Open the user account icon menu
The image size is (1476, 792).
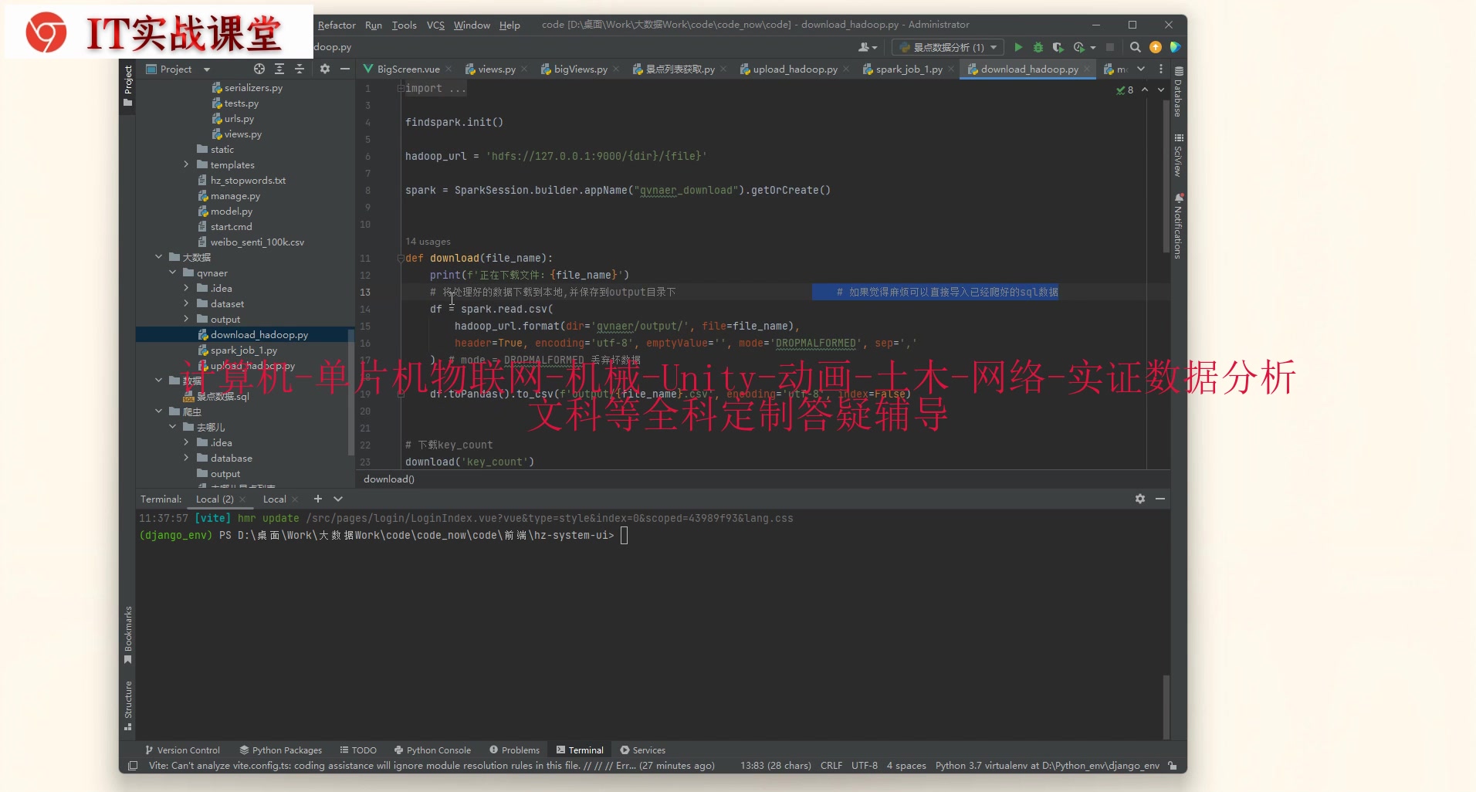pos(868,47)
